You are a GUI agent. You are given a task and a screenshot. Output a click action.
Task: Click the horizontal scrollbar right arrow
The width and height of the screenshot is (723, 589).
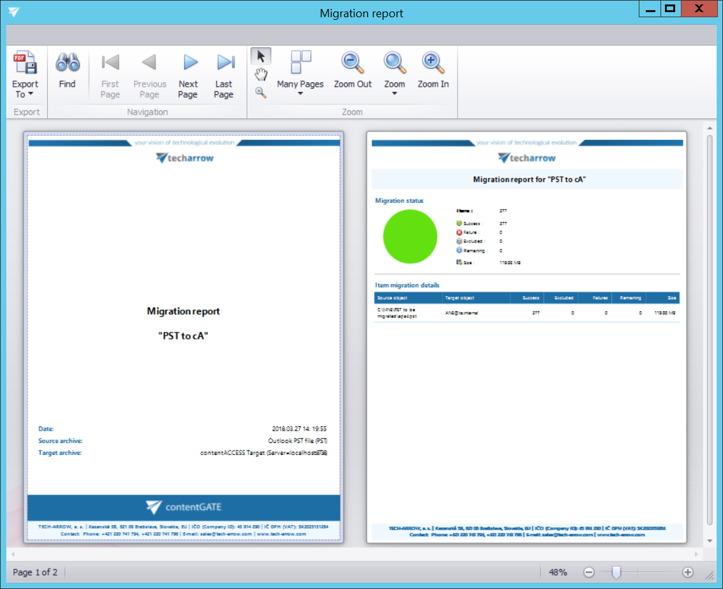click(696, 553)
